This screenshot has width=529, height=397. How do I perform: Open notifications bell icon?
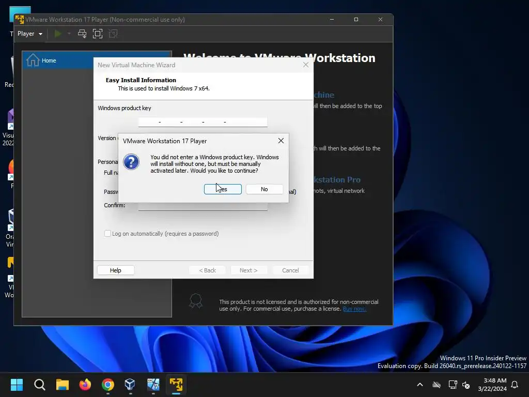tap(515, 385)
